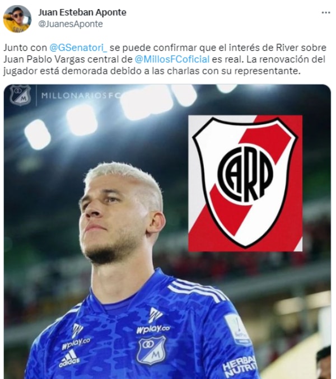Click the league patch on jersey sleeve

point(238,329)
